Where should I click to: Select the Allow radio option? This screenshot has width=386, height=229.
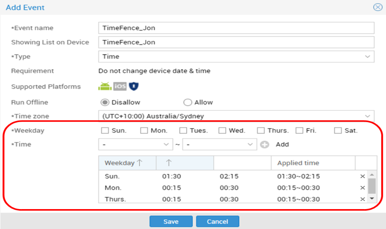pyautogui.click(x=188, y=102)
